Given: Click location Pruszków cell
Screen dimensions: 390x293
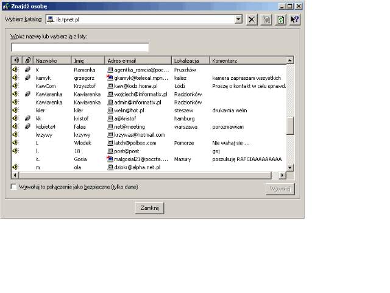Looking at the screenshot, I should (x=185, y=70).
